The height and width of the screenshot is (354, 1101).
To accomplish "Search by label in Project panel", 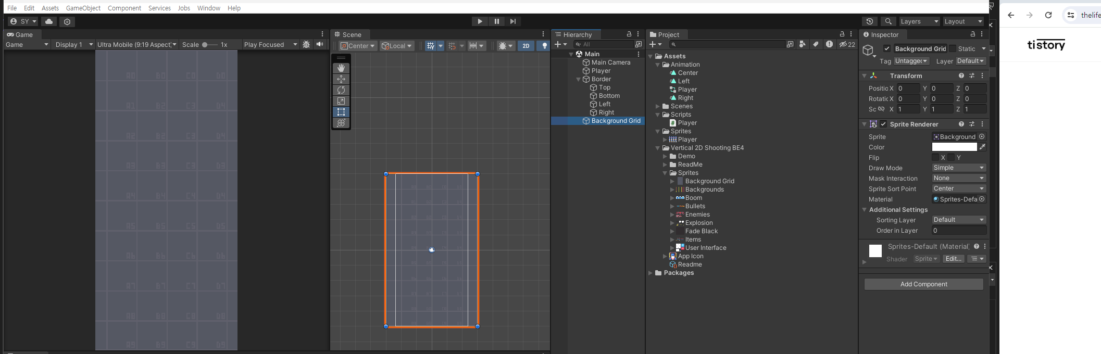I will point(816,45).
